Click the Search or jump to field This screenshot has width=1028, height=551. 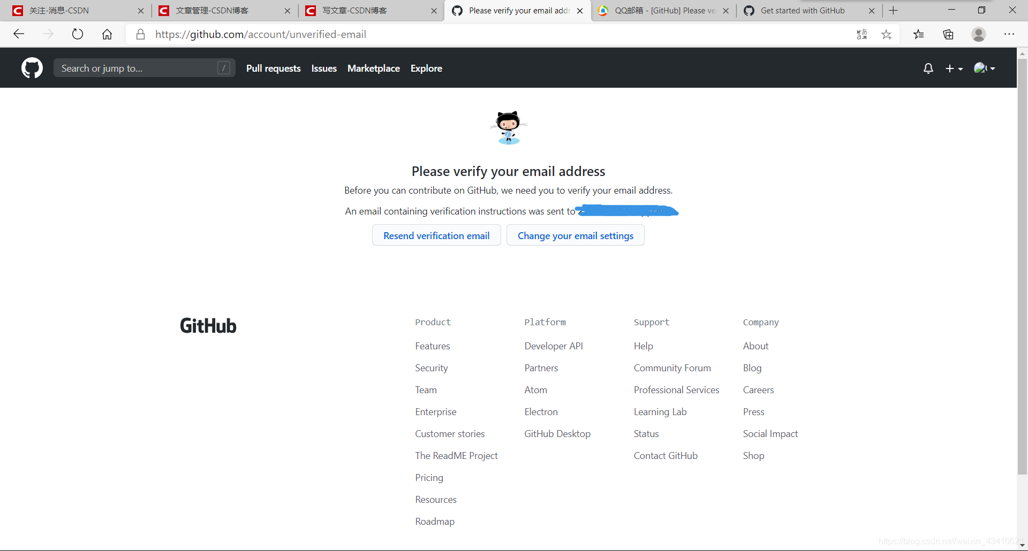coord(144,68)
